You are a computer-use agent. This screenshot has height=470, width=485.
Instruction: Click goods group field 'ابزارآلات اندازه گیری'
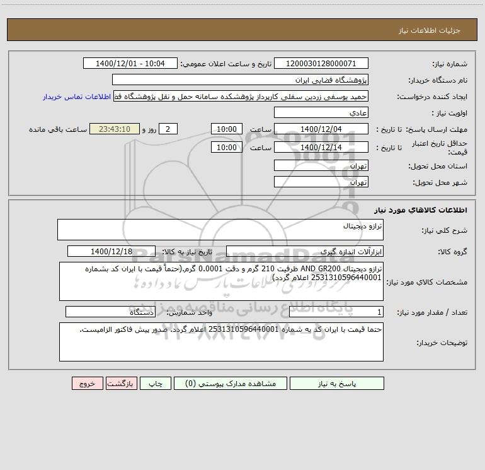pos(305,251)
